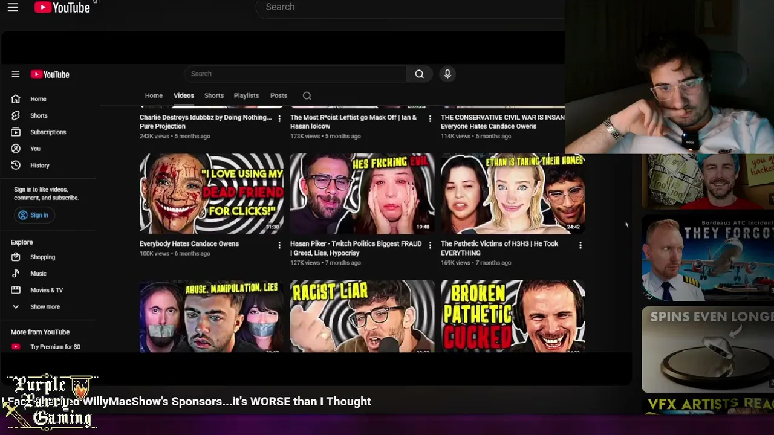Open THE CONSERVATIVE CIVIL WAR video title

coord(502,122)
